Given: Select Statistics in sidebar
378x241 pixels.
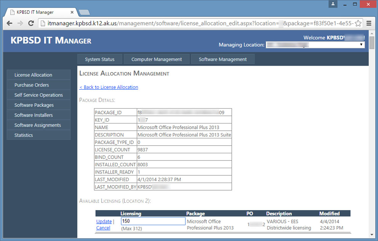Looking at the screenshot, I should coord(38,135).
